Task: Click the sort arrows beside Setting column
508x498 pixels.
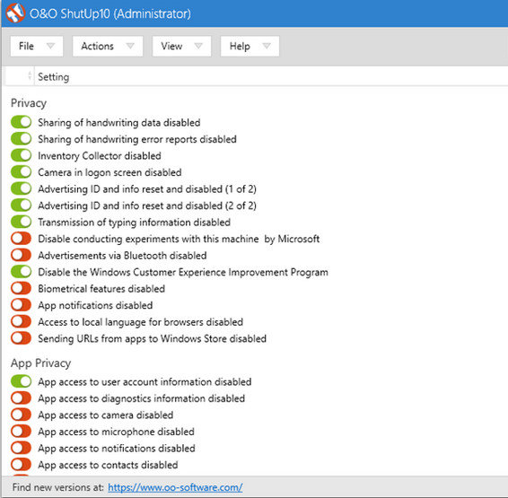Action: (30, 76)
